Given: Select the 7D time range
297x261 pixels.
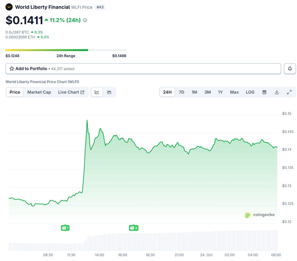Looking at the screenshot, I should pos(181,92).
